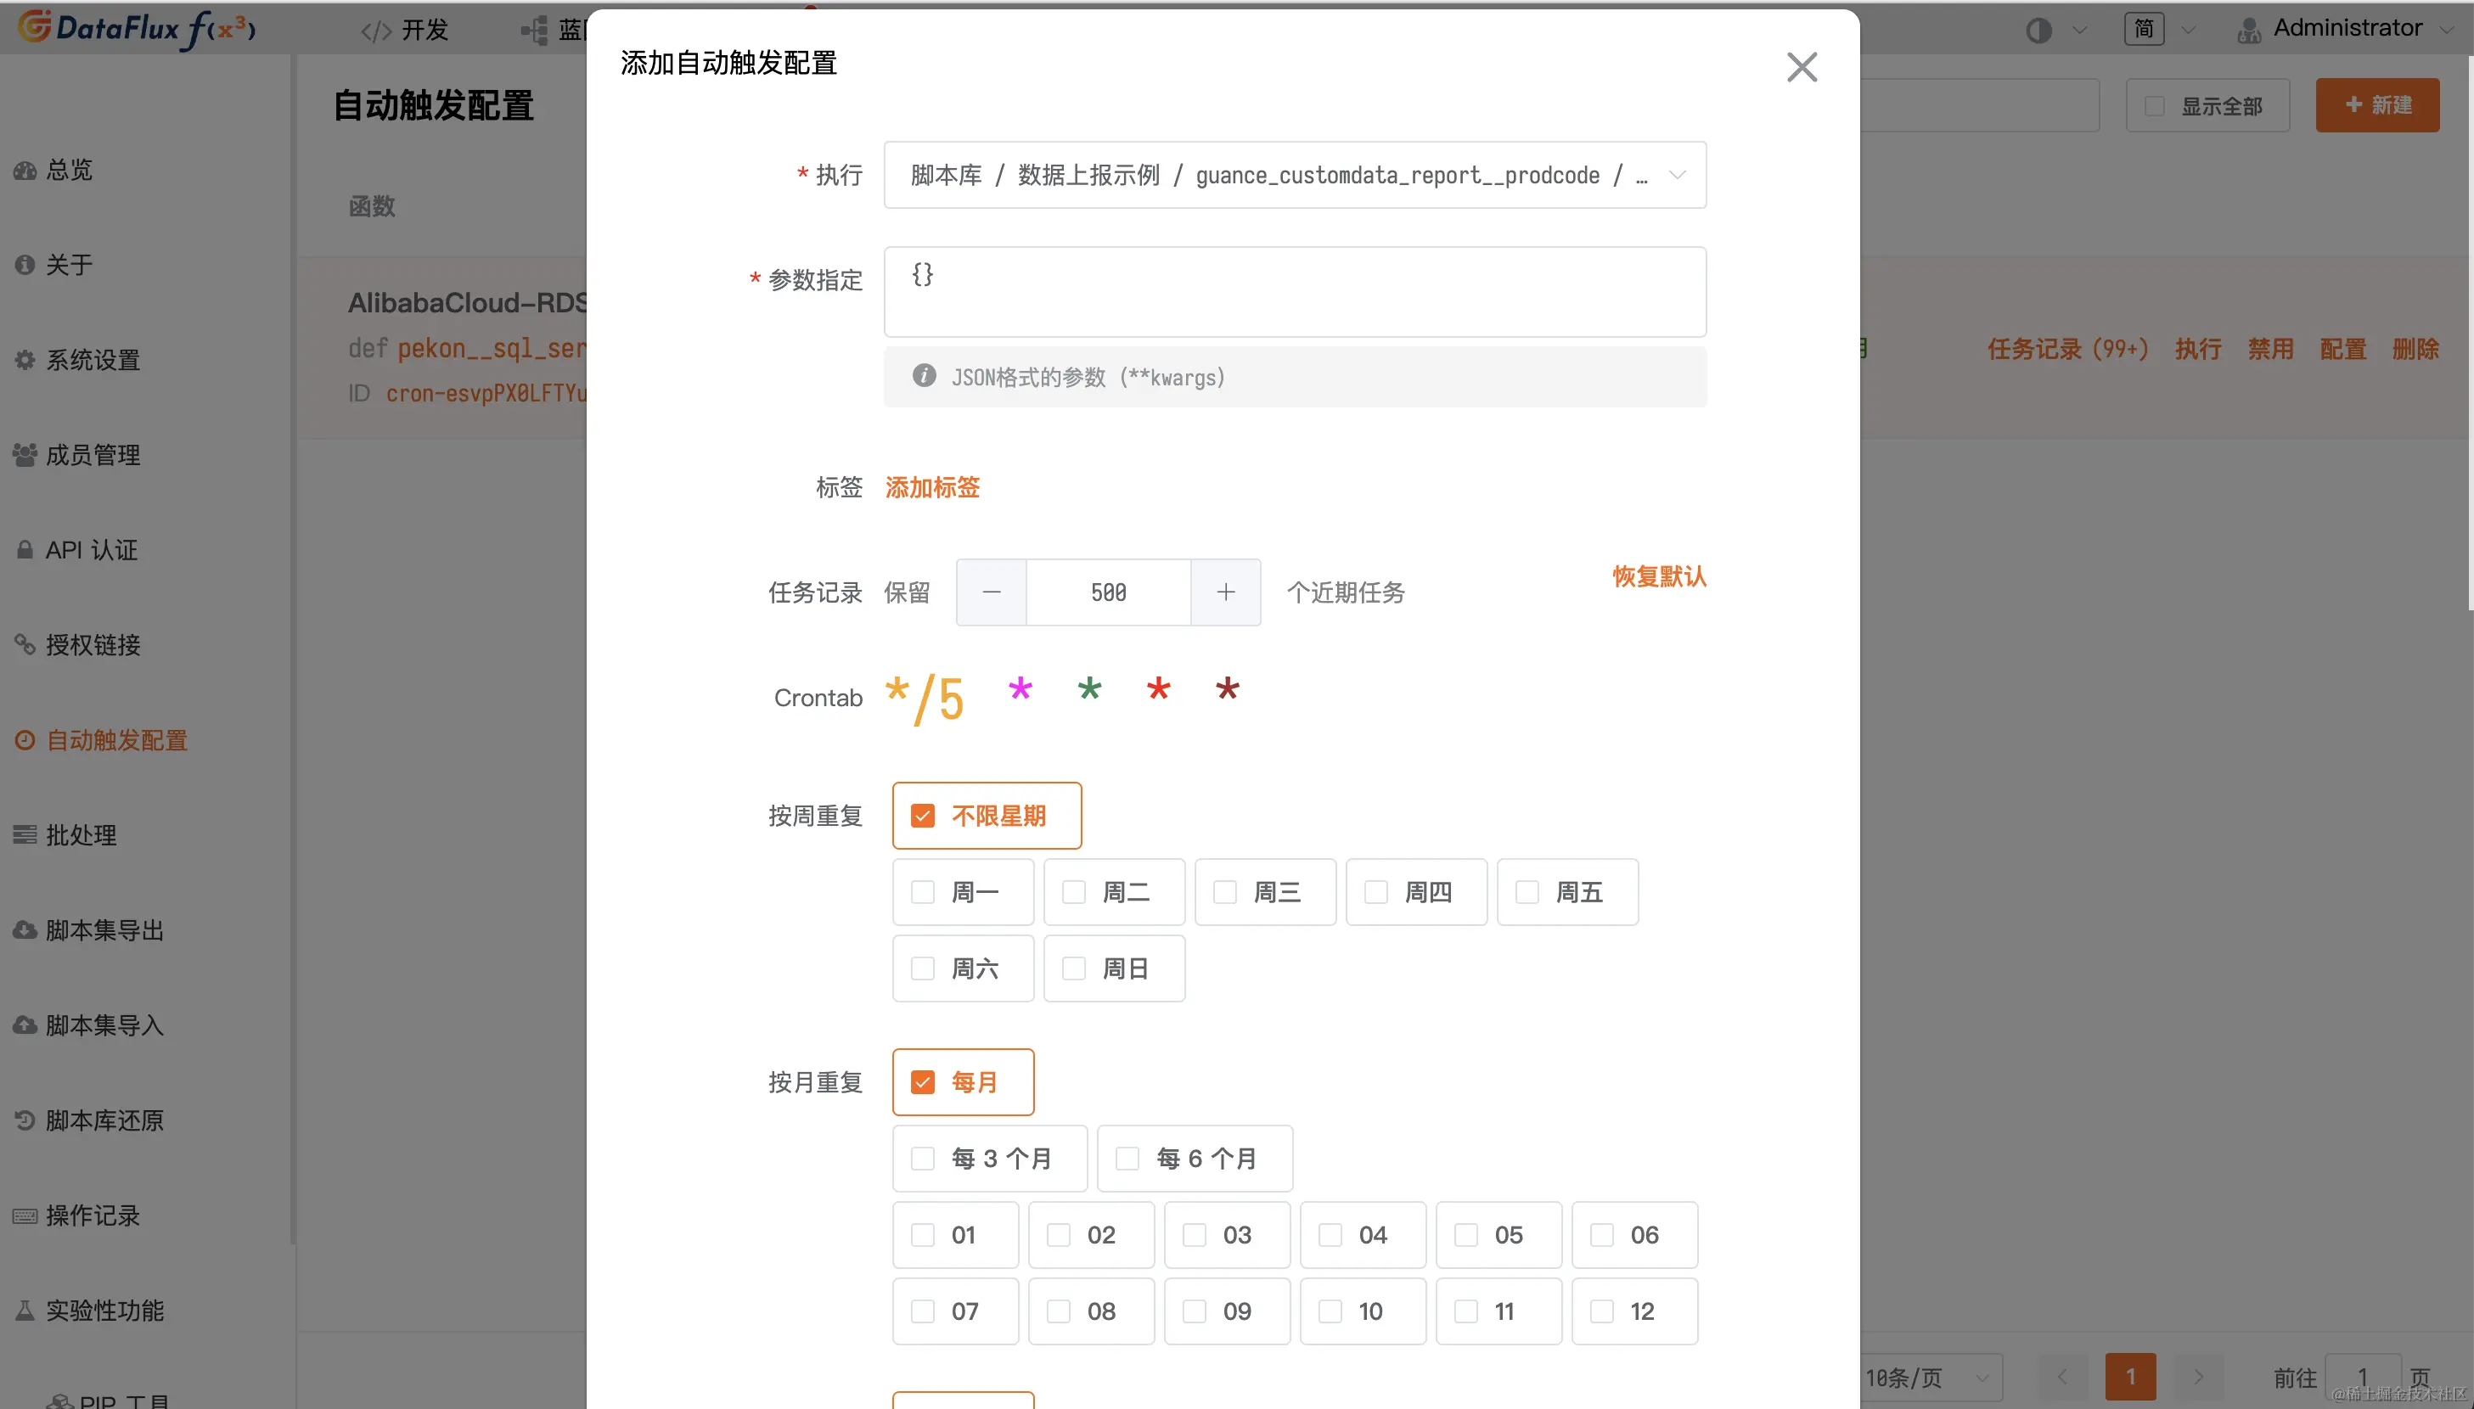2474x1409 pixels.
Task: Click the 总览 dashboard icon in sidebar
Action: click(x=25, y=171)
